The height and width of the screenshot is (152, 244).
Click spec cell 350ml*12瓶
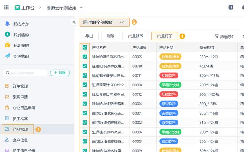pyautogui.click(x=209, y=57)
